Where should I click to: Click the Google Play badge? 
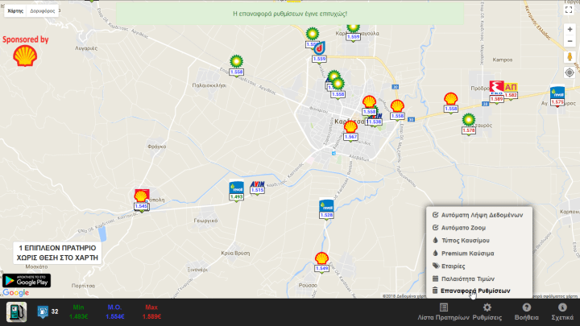(27, 281)
